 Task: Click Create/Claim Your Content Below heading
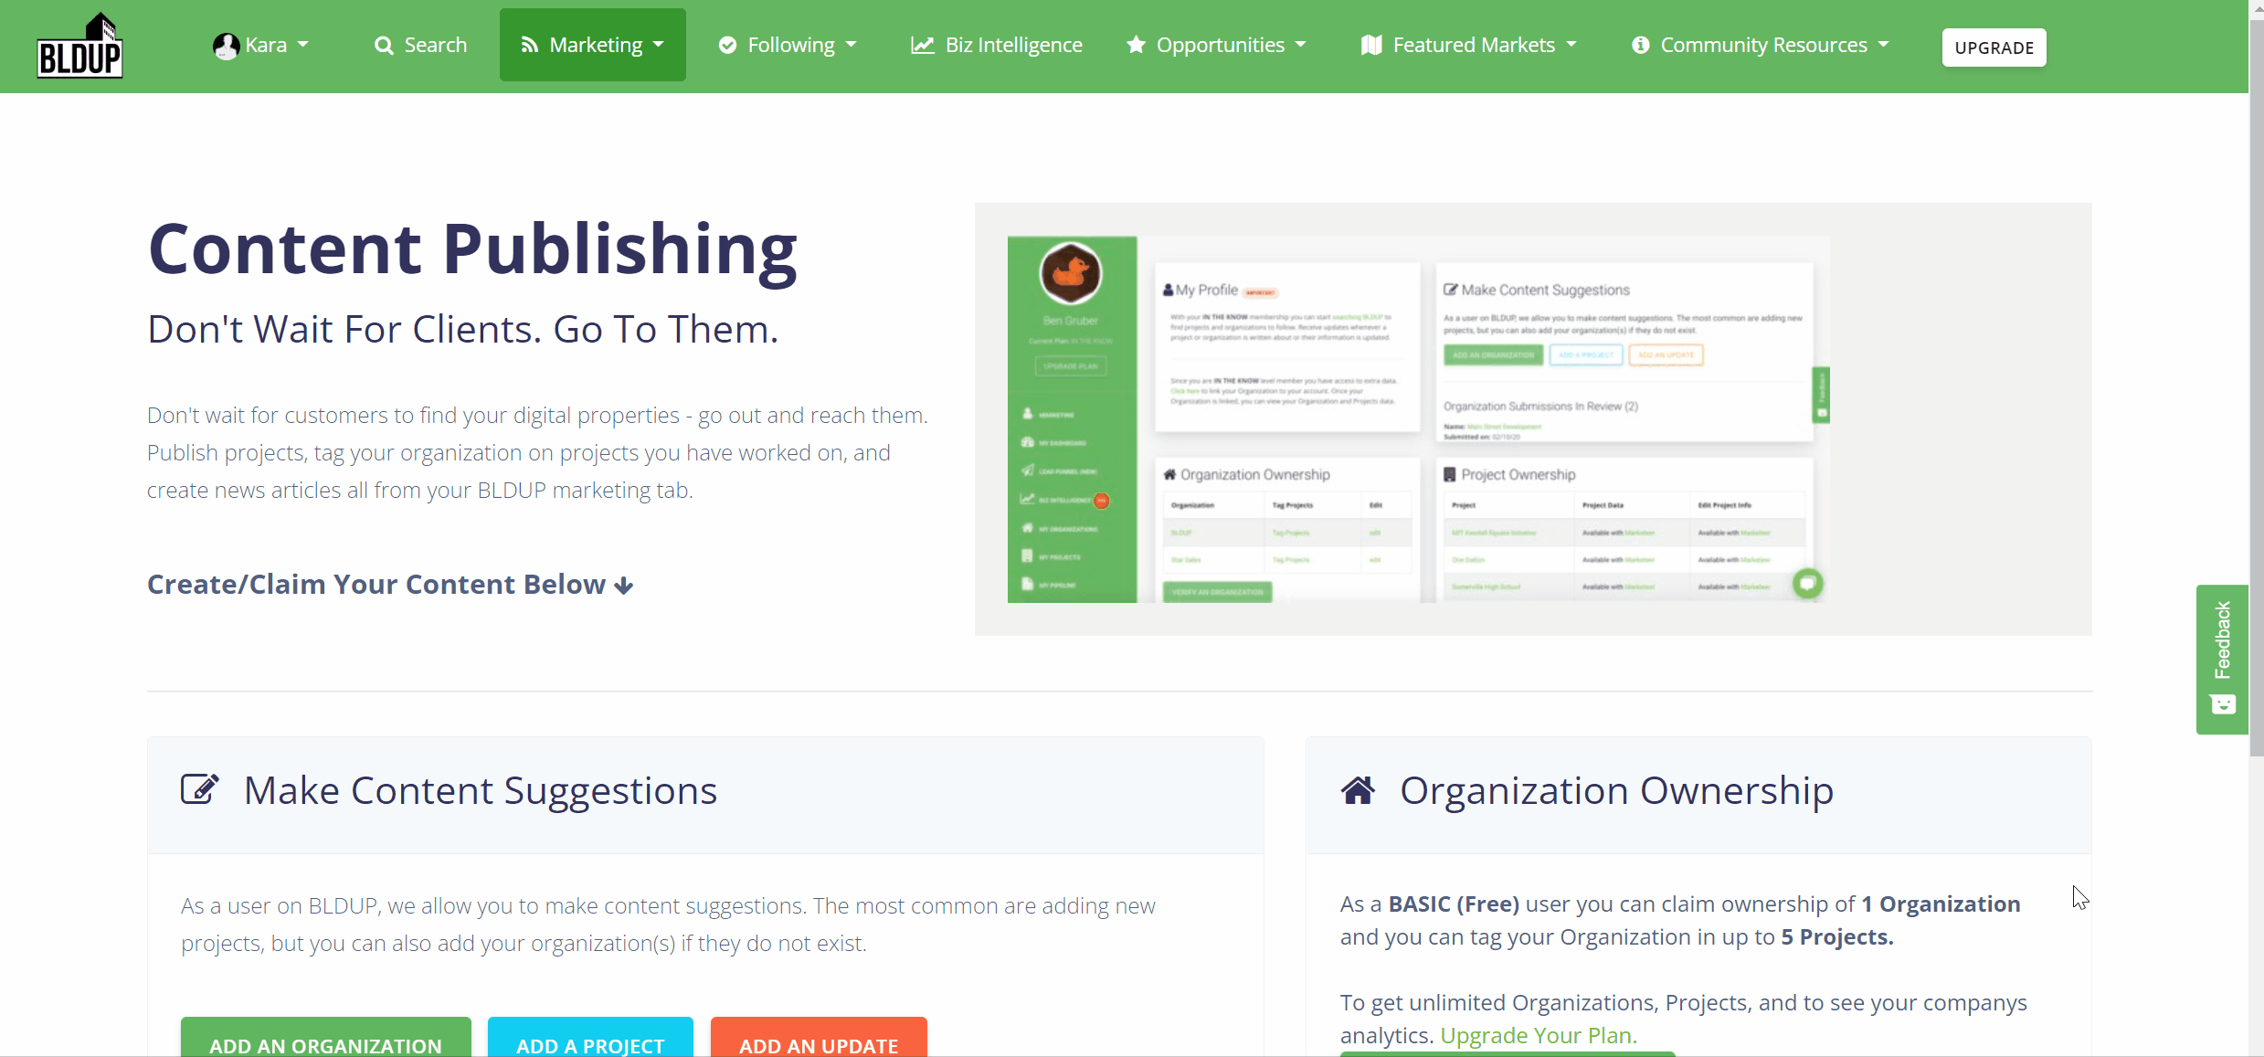pos(390,585)
